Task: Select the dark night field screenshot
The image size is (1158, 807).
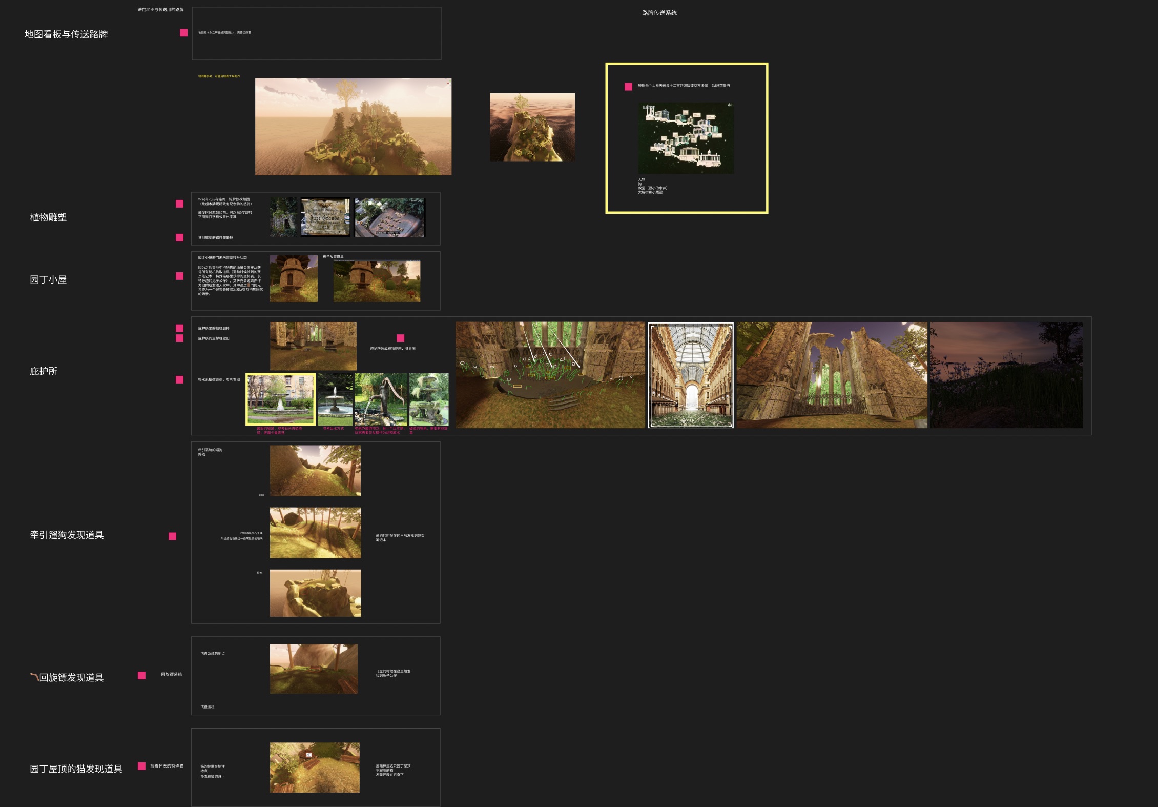Action: pyautogui.click(x=1006, y=375)
